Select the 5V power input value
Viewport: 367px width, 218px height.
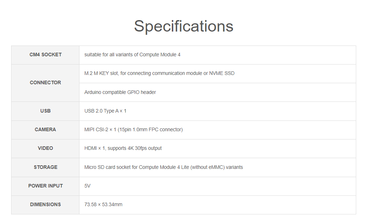[87, 186]
